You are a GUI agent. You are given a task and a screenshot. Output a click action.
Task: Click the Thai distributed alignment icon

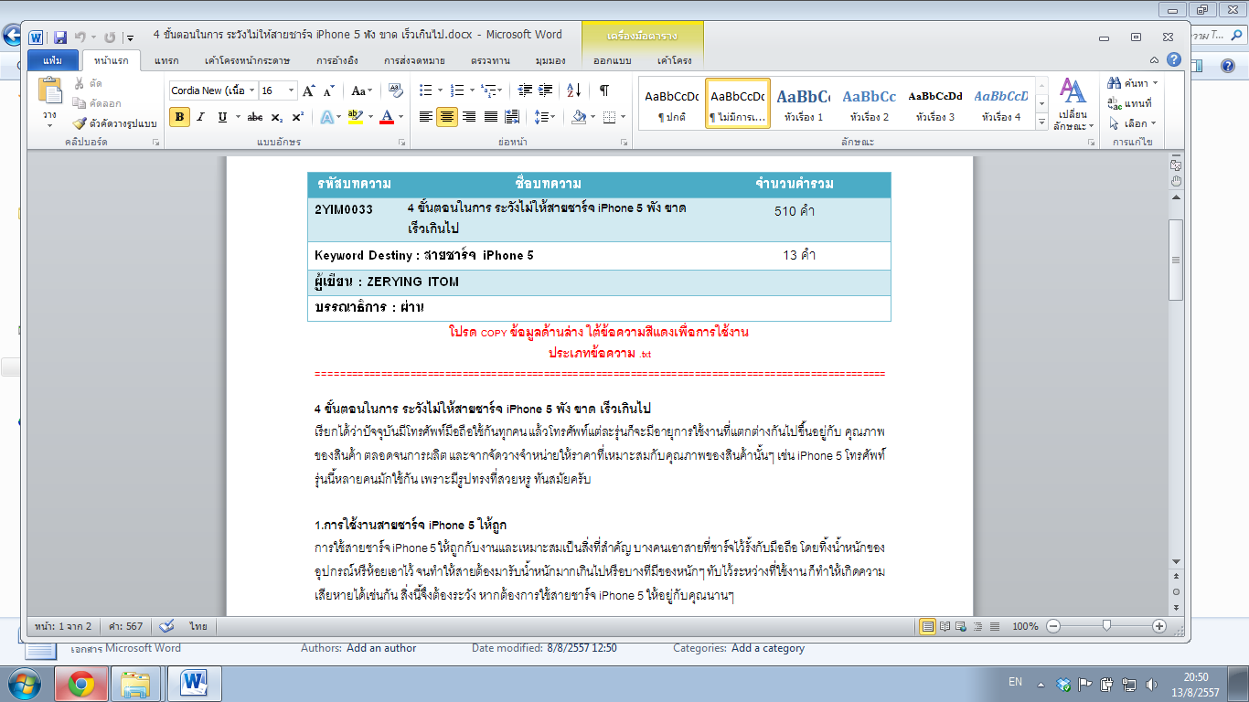(x=513, y=117)
